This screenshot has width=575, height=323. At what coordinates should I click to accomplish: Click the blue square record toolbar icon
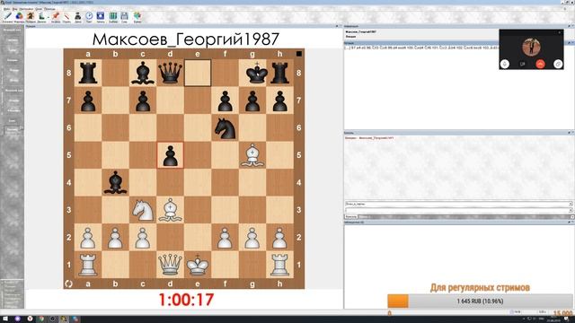click(x=101, y=16)
